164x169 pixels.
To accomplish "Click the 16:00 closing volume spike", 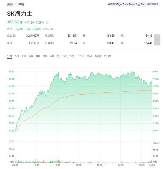I will coord(152,150).
